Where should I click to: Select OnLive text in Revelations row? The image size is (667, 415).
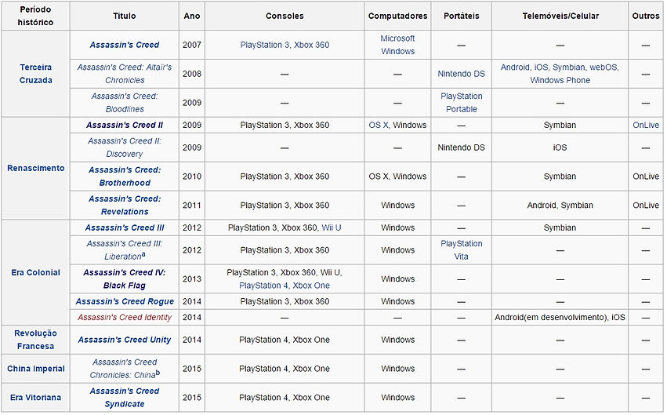[x=646, y=206]
